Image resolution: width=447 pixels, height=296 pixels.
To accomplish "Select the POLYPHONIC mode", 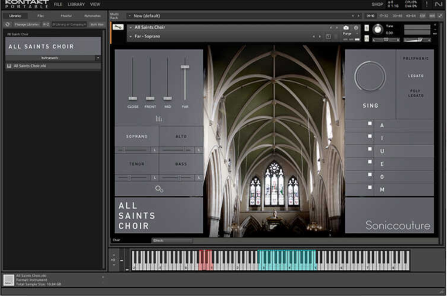I will (x=416, y=58).
